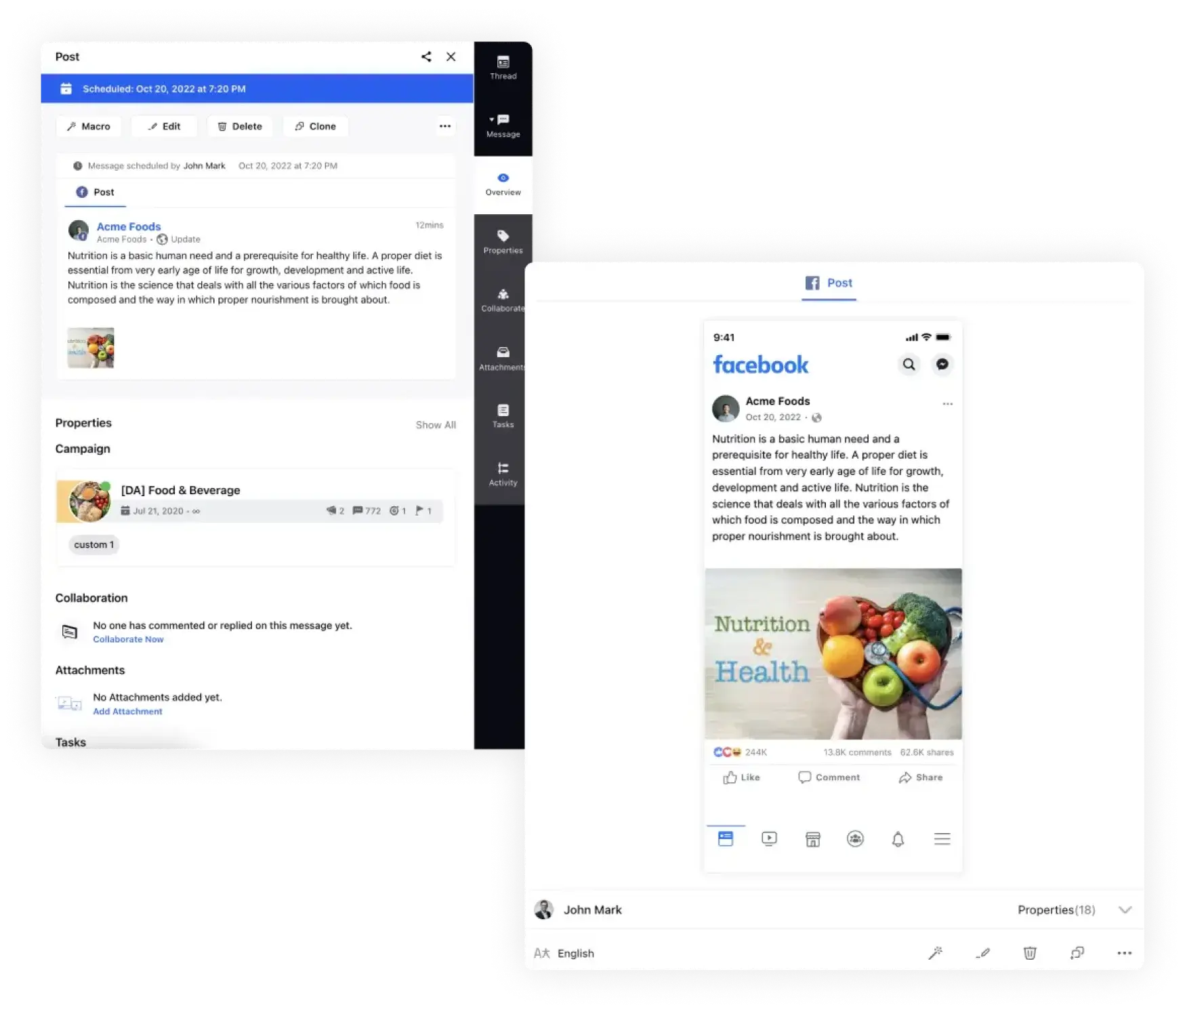Click the John Mark user name
This screenshot has width=1185, height=1010.
point(593,910)
